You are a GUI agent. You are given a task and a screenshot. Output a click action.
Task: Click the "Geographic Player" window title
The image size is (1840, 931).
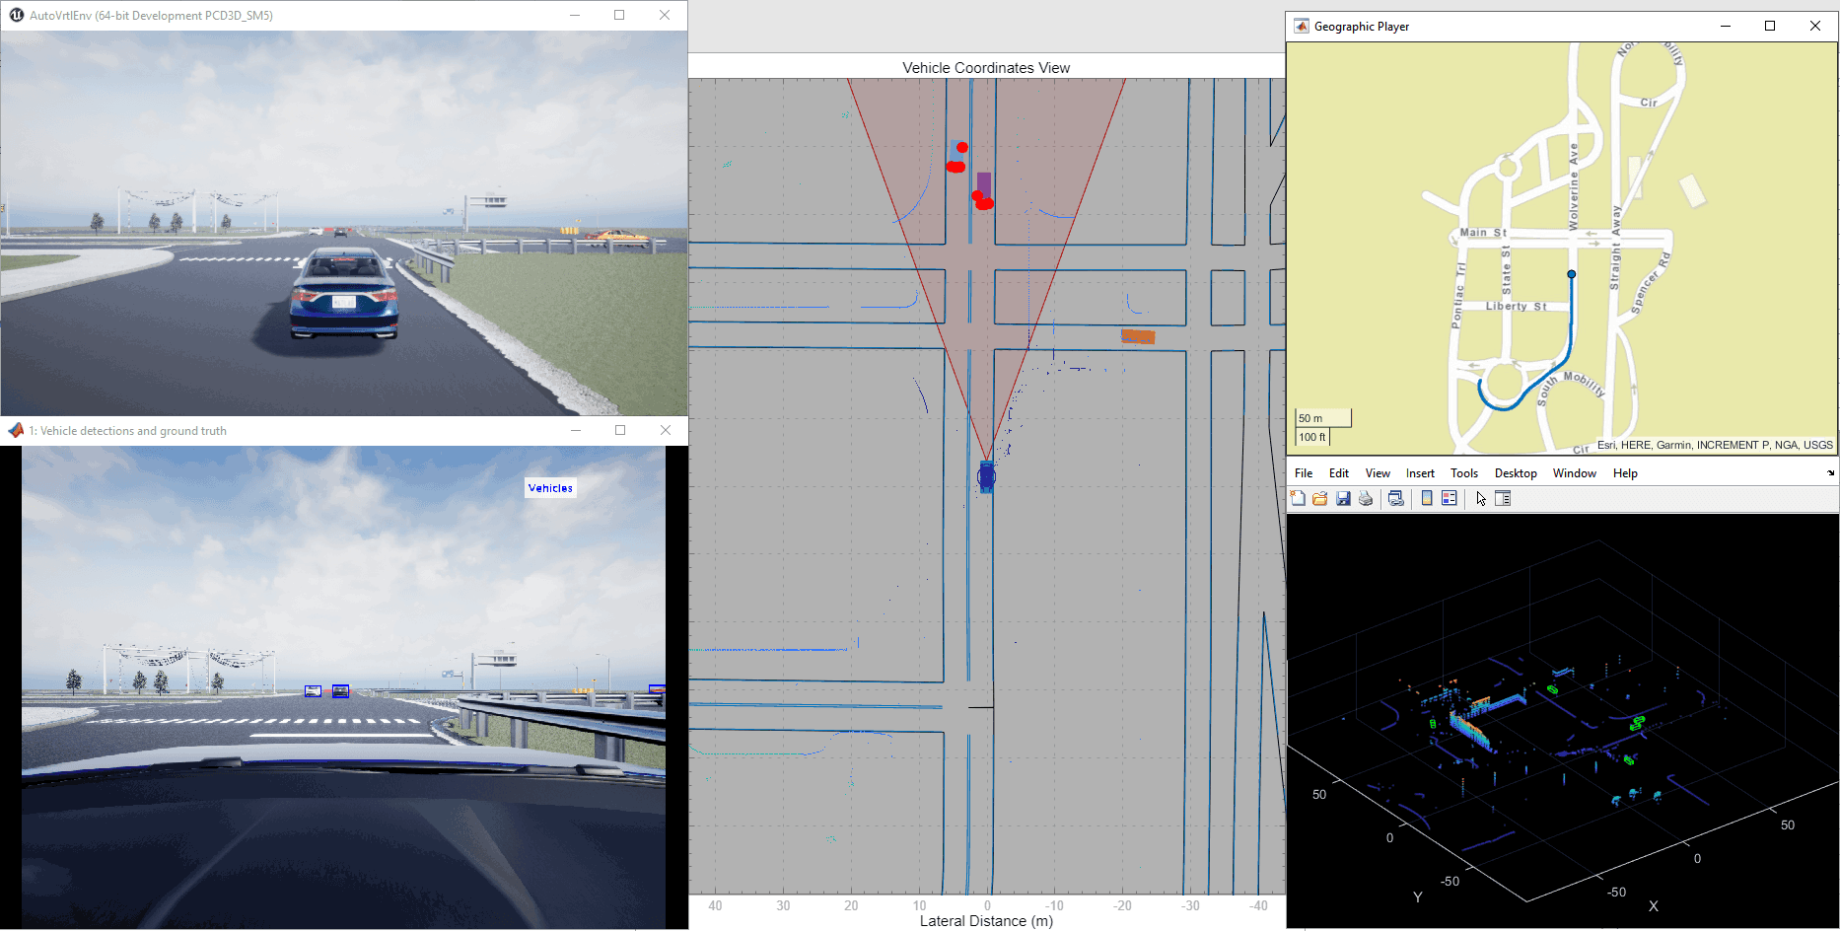click(1362, 27)
